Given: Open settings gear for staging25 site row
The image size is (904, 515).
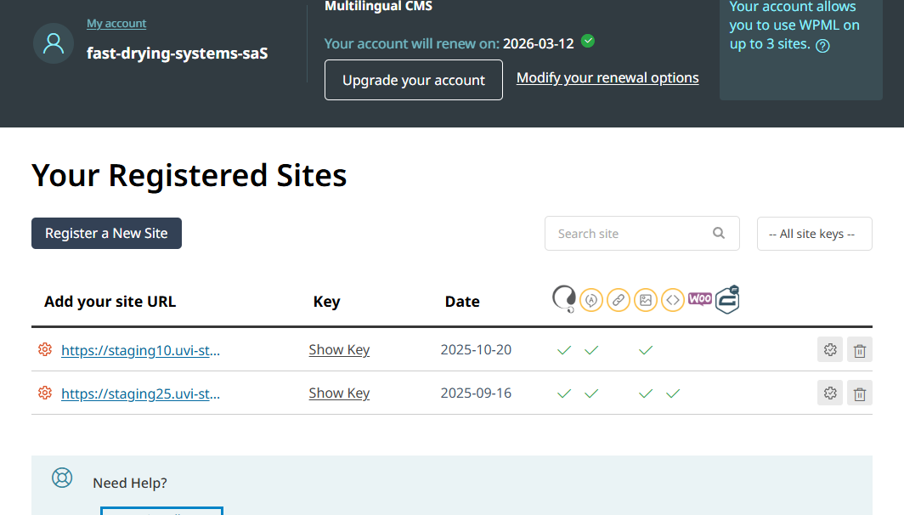Looking at the screenshot, I should [830, 393].
